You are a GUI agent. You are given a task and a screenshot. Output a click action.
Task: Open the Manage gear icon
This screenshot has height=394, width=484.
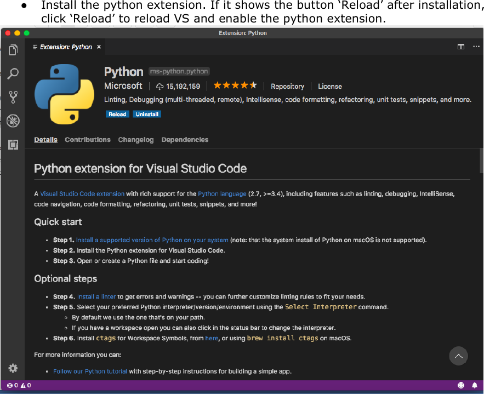(13, 368)
